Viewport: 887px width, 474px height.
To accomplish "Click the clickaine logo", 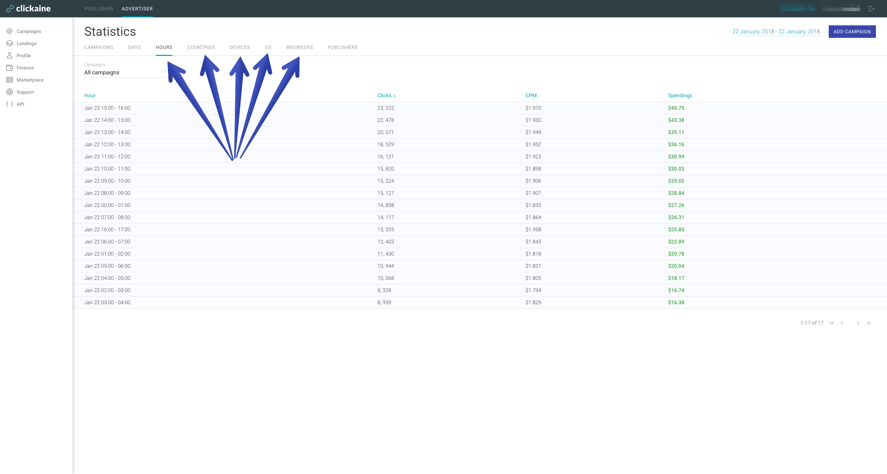I will coord(29,9).
